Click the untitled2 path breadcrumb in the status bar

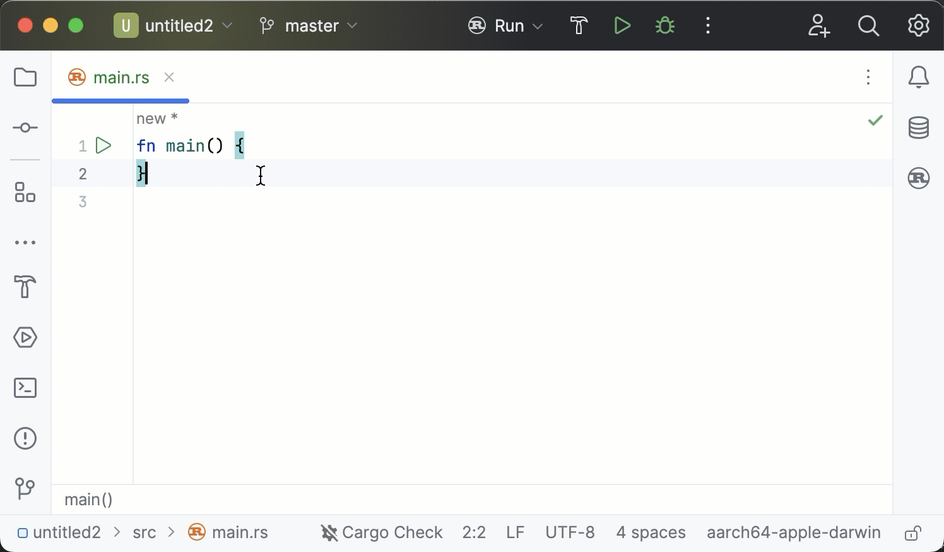click(x=59, y=532)
